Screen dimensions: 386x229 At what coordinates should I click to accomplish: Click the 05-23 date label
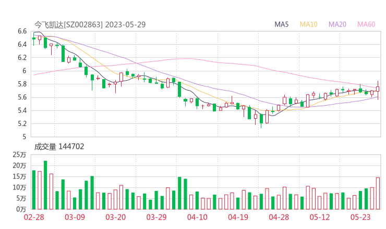tap(361, 217)
